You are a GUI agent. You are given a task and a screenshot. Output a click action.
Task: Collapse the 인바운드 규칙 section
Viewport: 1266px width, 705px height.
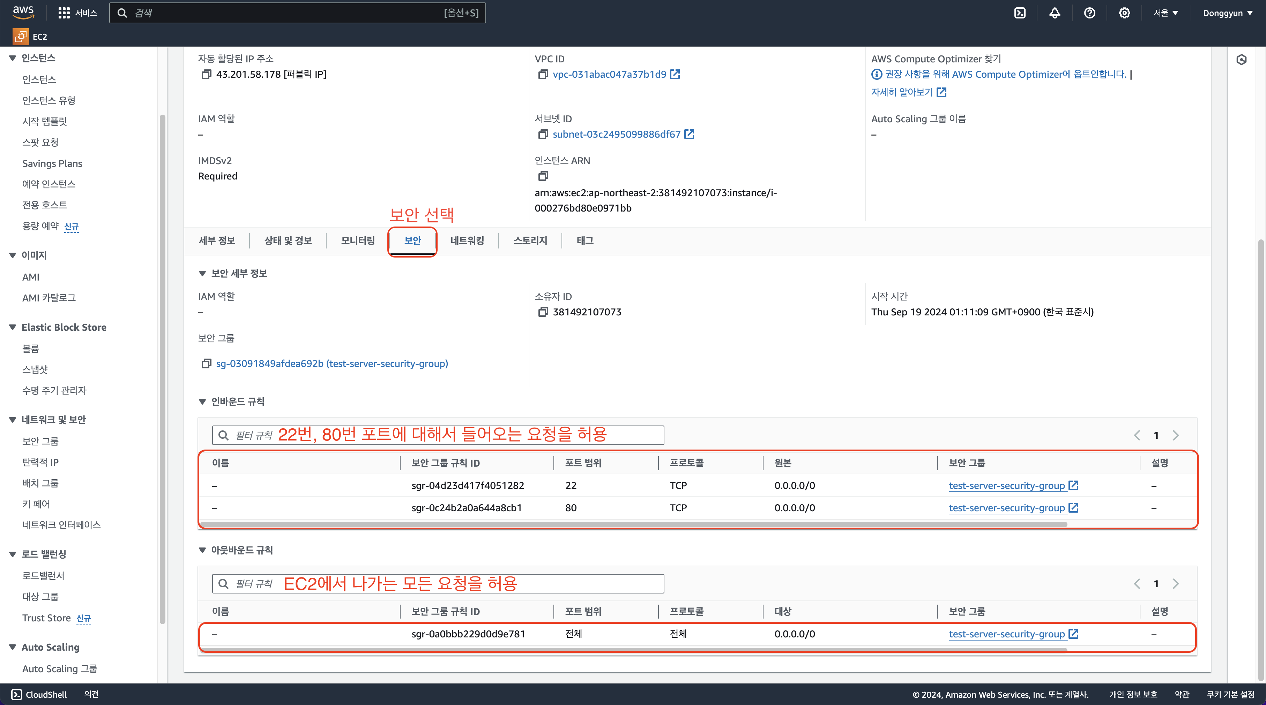[202, 402]
